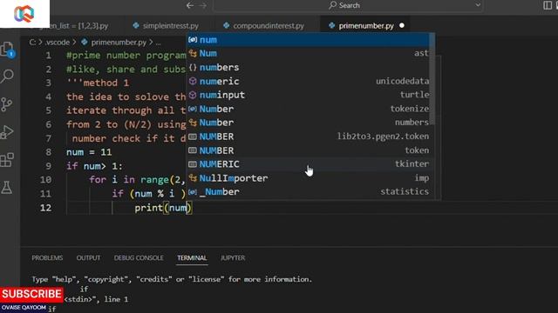Viewport: 558px width, 313px height.
Task: Click line number 12 in the gutter
Action: click(x=45, y=208)
